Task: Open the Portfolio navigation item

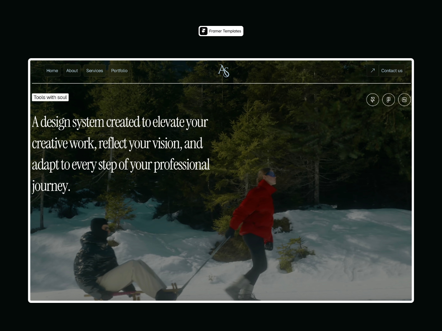Action: [119, 71]
